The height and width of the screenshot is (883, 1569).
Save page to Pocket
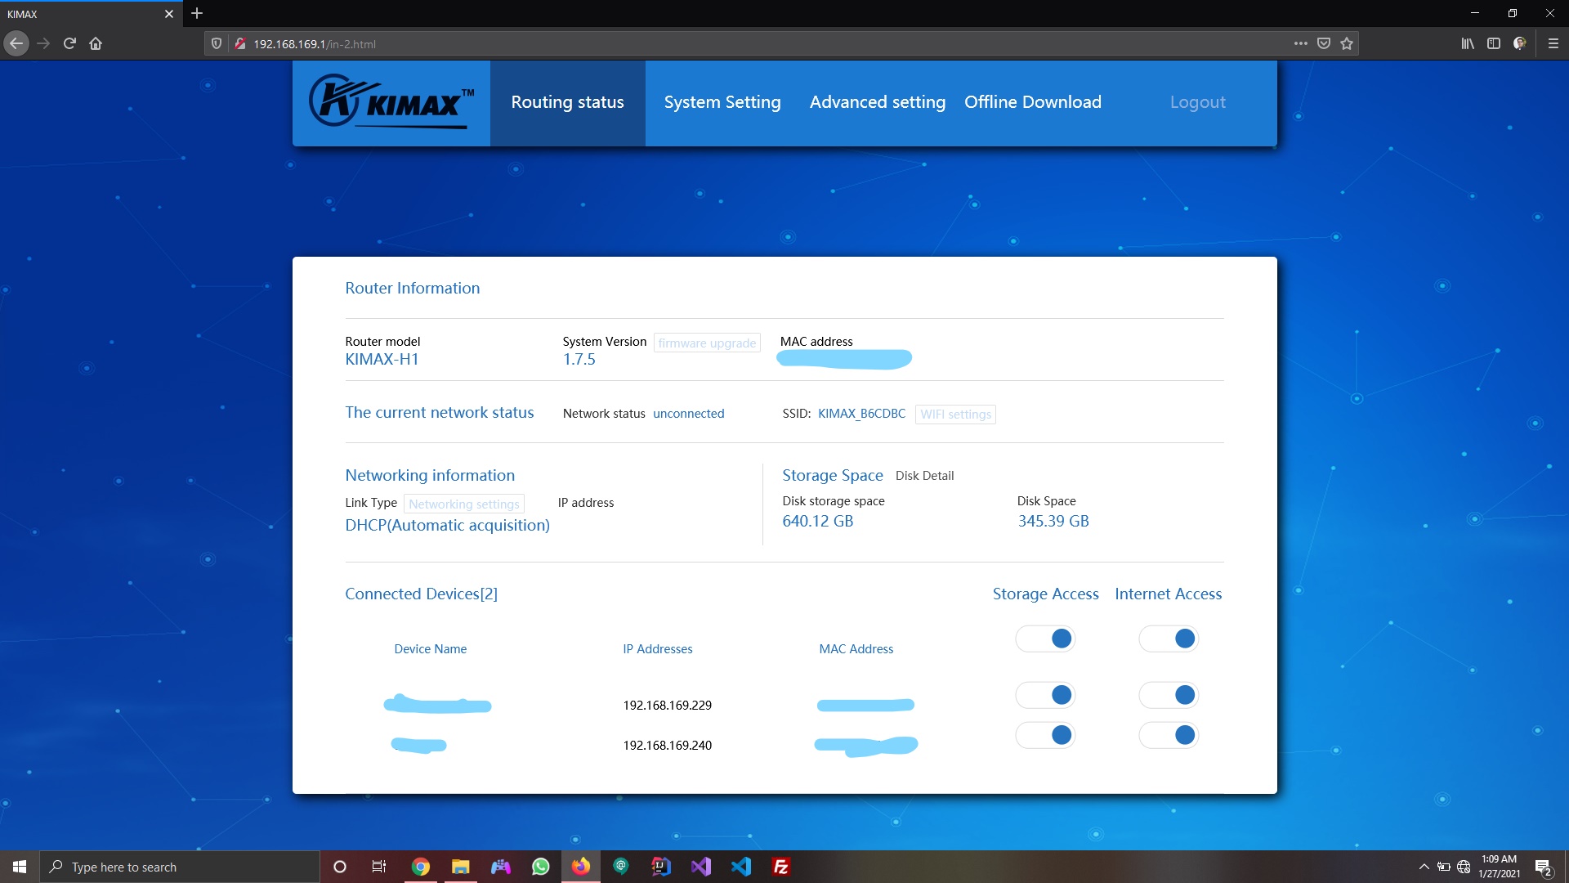[x=1324, y=43]
